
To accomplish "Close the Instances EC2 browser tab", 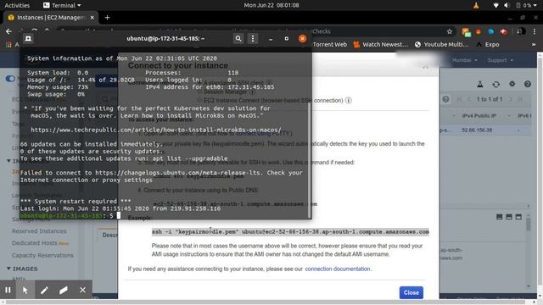I will [92, 17].
